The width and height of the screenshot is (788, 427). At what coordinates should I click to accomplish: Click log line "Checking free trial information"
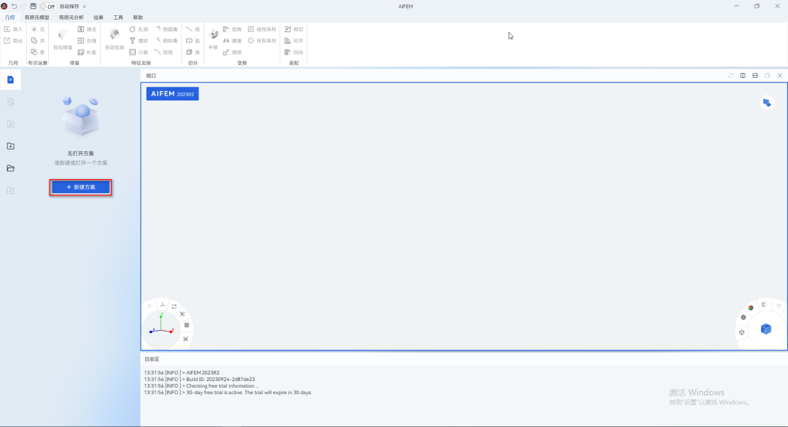pyautogui.click(x=201, y=386)
